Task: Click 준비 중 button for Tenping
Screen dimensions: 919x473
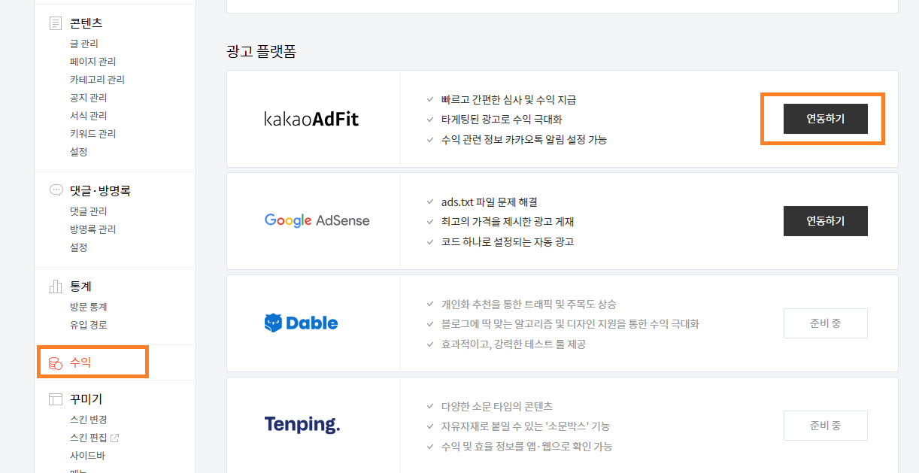Action: pos(826,426)
